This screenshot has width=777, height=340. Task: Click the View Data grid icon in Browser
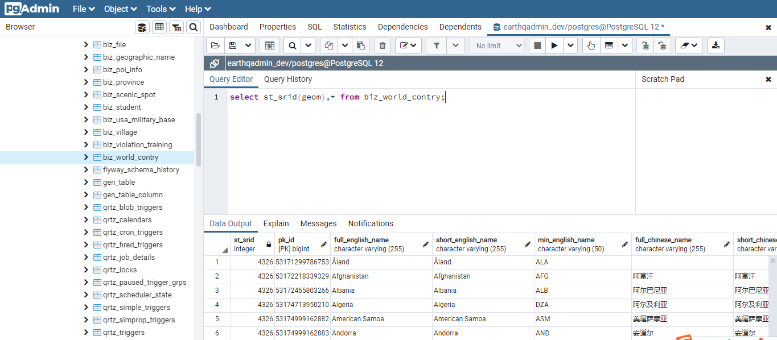[x=159, y=27]
